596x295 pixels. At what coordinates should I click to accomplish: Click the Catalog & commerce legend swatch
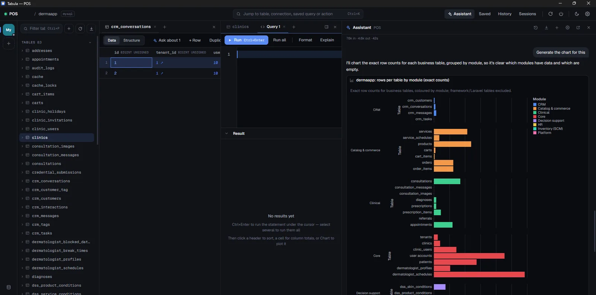[535, 108]
